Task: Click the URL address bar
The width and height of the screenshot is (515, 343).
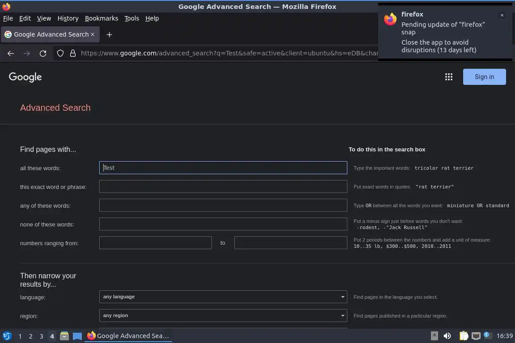Action: coord(229,53)
